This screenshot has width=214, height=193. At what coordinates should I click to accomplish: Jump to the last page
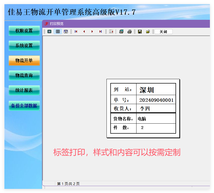click(100, 32)
